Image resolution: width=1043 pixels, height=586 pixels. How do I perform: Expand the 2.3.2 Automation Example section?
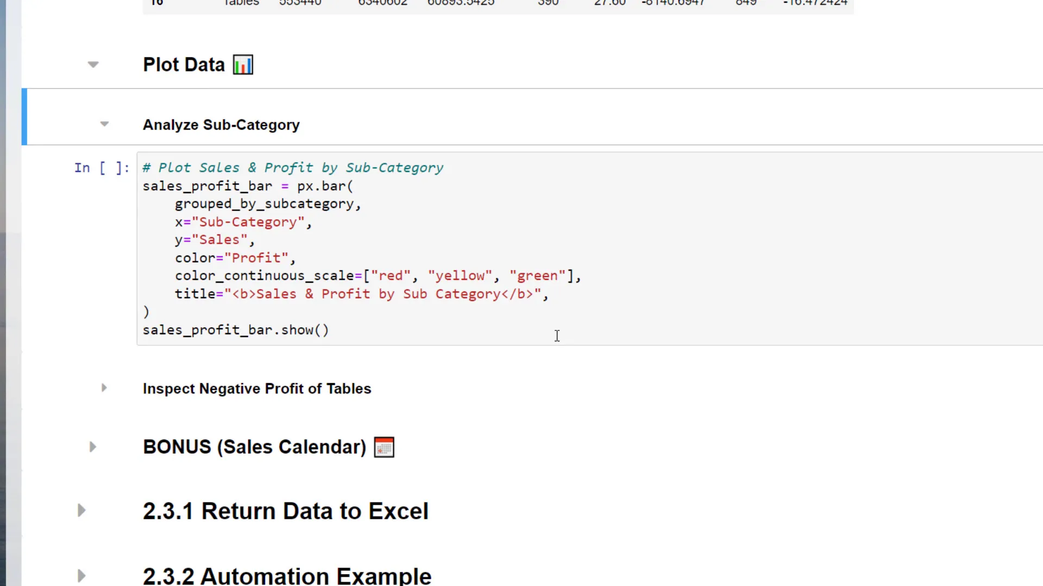tap(81, 575)
